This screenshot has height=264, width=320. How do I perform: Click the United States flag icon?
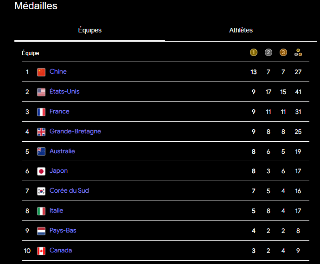[41, 92]
